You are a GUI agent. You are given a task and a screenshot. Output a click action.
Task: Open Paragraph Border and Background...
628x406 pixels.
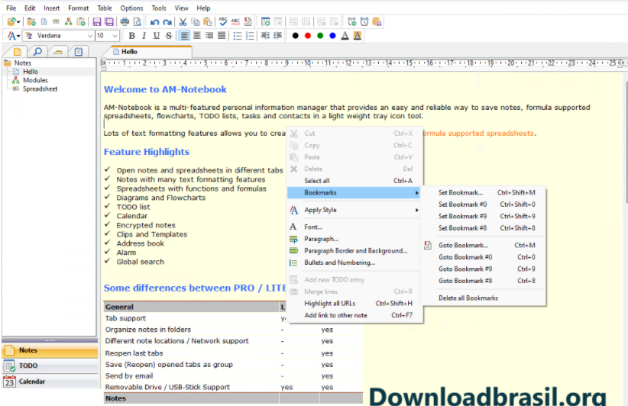pos(354,251)
